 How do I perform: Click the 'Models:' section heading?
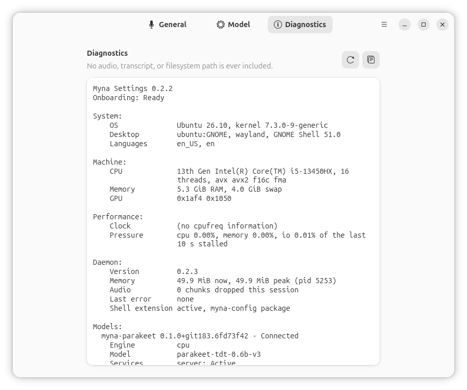coord(107,327)
